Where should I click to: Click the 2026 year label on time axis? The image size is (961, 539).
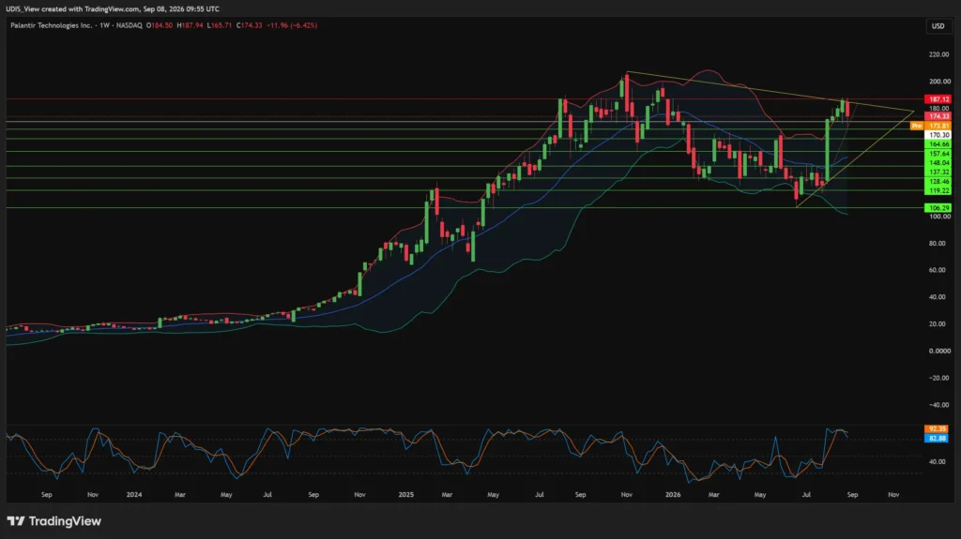672,494
